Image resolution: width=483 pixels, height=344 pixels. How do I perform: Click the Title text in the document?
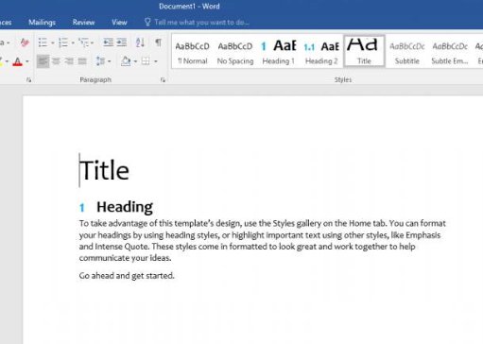(x=104, y=170)
